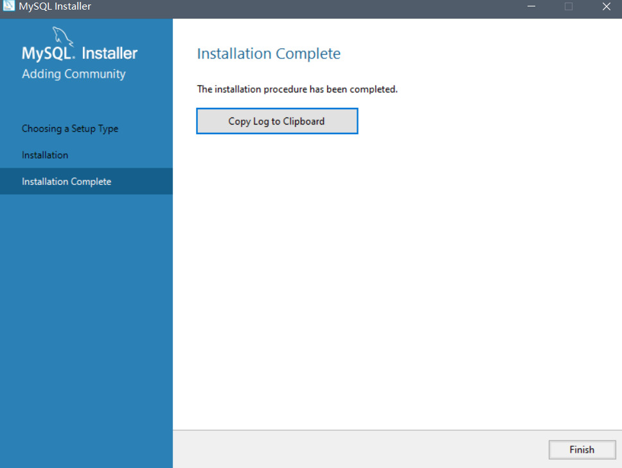Copy Log to Clipboard
The width and height of the screenshot is (622, 468).
[277, 121]
